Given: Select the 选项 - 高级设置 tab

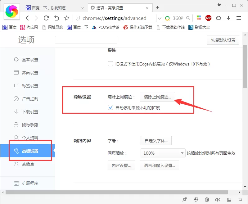Looking at the screenshot, I should pyautogui.click(x=120, y=8).
